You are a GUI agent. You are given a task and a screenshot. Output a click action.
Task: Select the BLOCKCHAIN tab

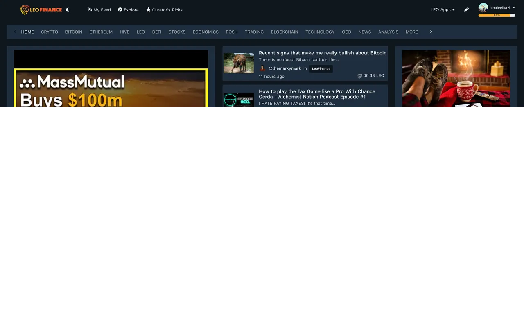[285, 32]
